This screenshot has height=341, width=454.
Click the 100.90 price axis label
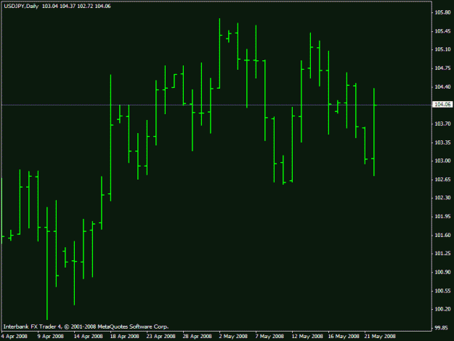[x=442, y=273]
